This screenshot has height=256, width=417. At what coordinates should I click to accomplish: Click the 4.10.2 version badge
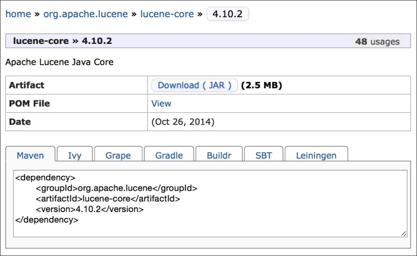(228, 14)
